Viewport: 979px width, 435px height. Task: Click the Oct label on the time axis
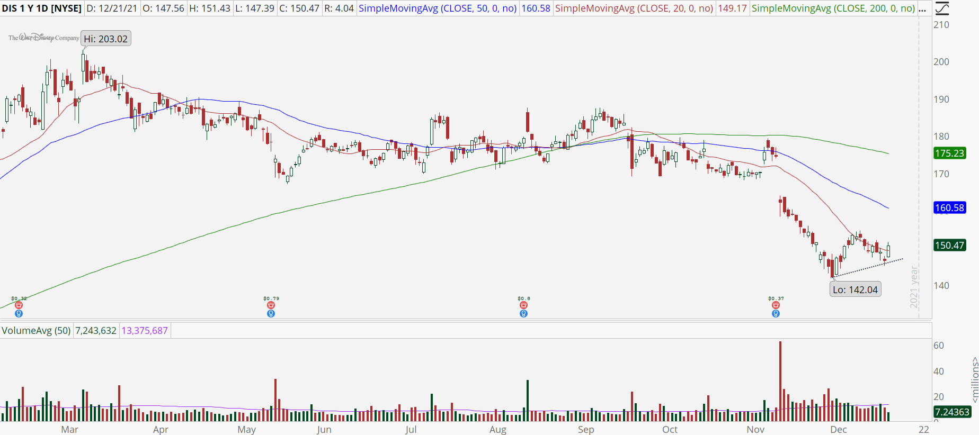670,429
